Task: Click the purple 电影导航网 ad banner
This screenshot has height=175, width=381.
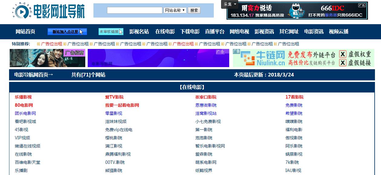Action: (x=158, y=58)
